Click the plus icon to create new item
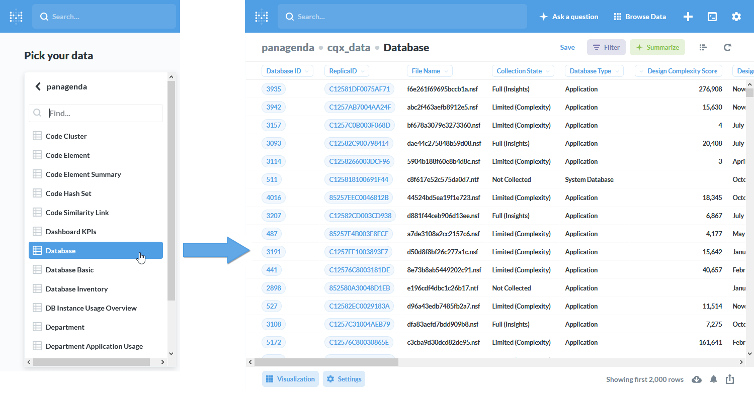The width and height of the screenshot is (754, 396). click(688, 17)
